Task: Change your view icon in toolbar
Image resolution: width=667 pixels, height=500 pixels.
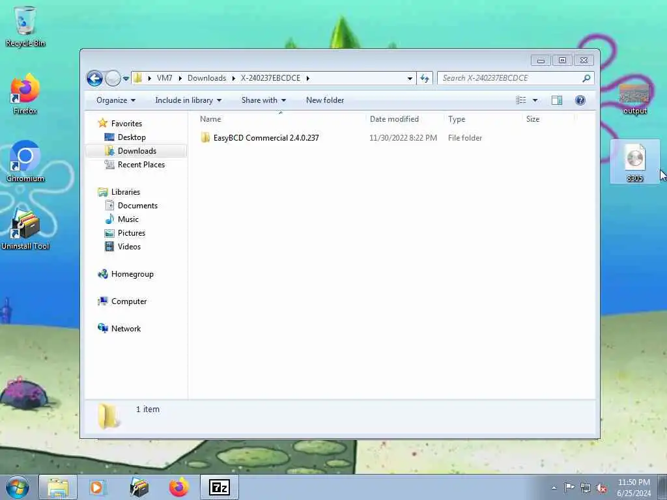Action: pos(520,100)
